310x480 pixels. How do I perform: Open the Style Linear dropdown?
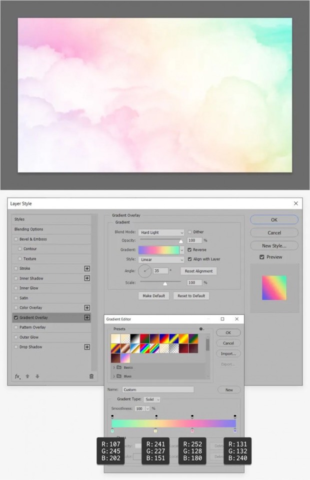[x=161, y=259]
